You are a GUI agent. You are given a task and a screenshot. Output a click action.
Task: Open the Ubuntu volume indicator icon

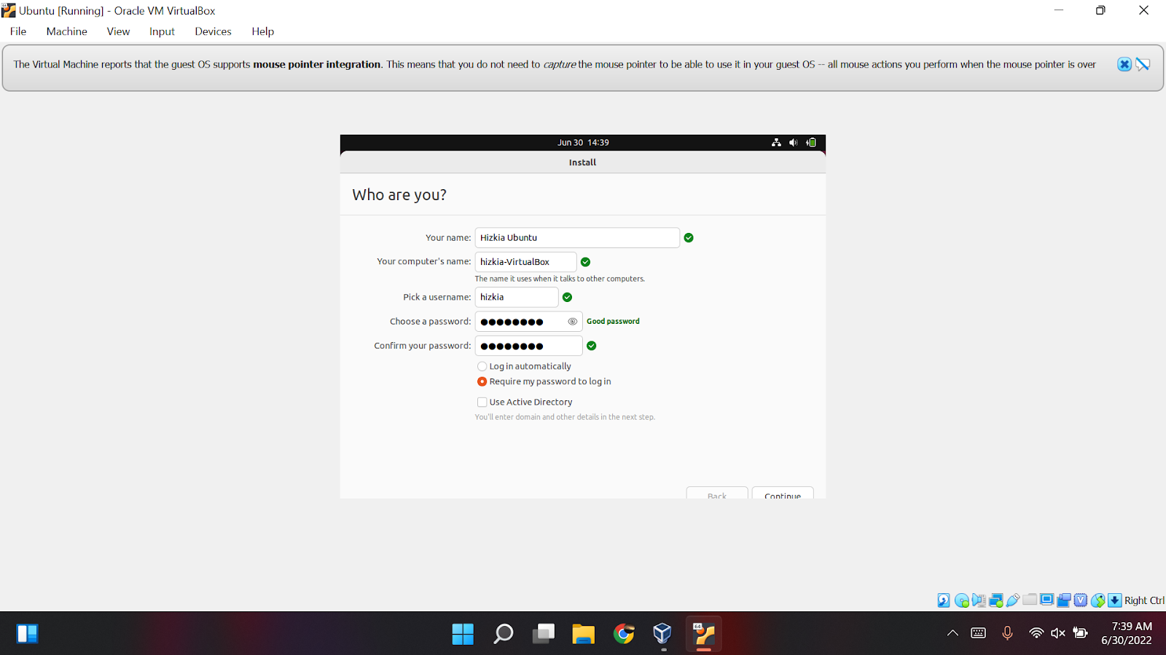pyautogui.click(x=794, y=143)
